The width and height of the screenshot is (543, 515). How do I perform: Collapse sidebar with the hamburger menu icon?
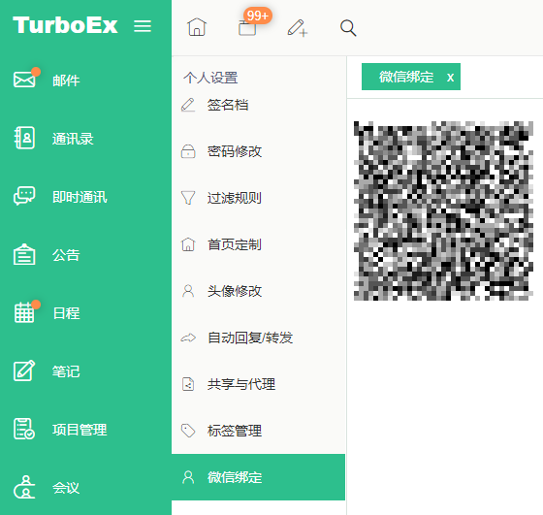[x=143, y=26]
